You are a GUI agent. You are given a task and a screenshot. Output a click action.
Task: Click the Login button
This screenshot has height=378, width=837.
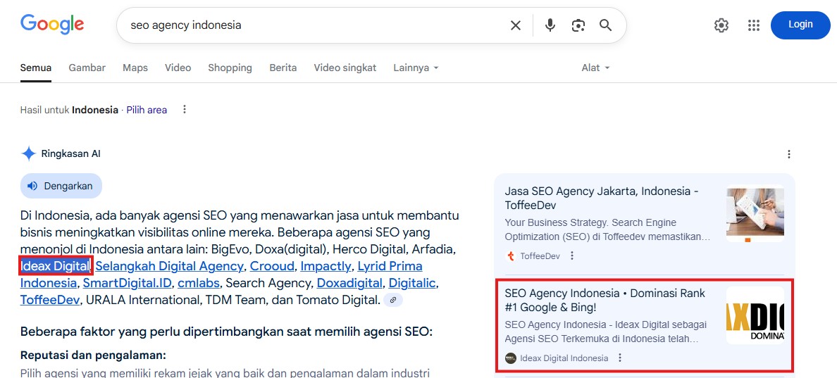[x=800, y=25]
